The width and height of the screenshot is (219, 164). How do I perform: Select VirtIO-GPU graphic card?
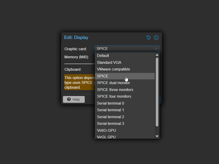click(x=125, y=131)
